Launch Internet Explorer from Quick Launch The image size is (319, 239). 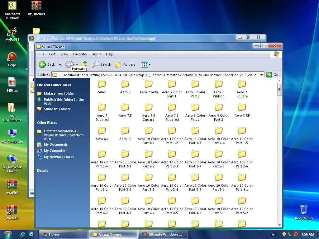pyautogui.click(x=22, y=234)
